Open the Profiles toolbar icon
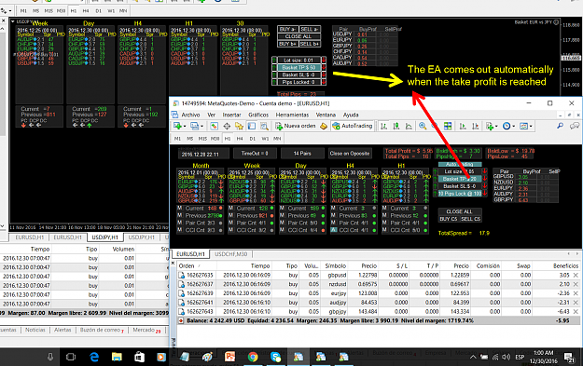The width and height of the screenshot is (583, 366). [194, 127]
